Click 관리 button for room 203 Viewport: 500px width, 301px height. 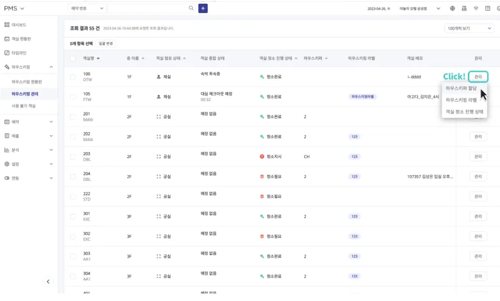pyautogui.click(x=478, y=157)
